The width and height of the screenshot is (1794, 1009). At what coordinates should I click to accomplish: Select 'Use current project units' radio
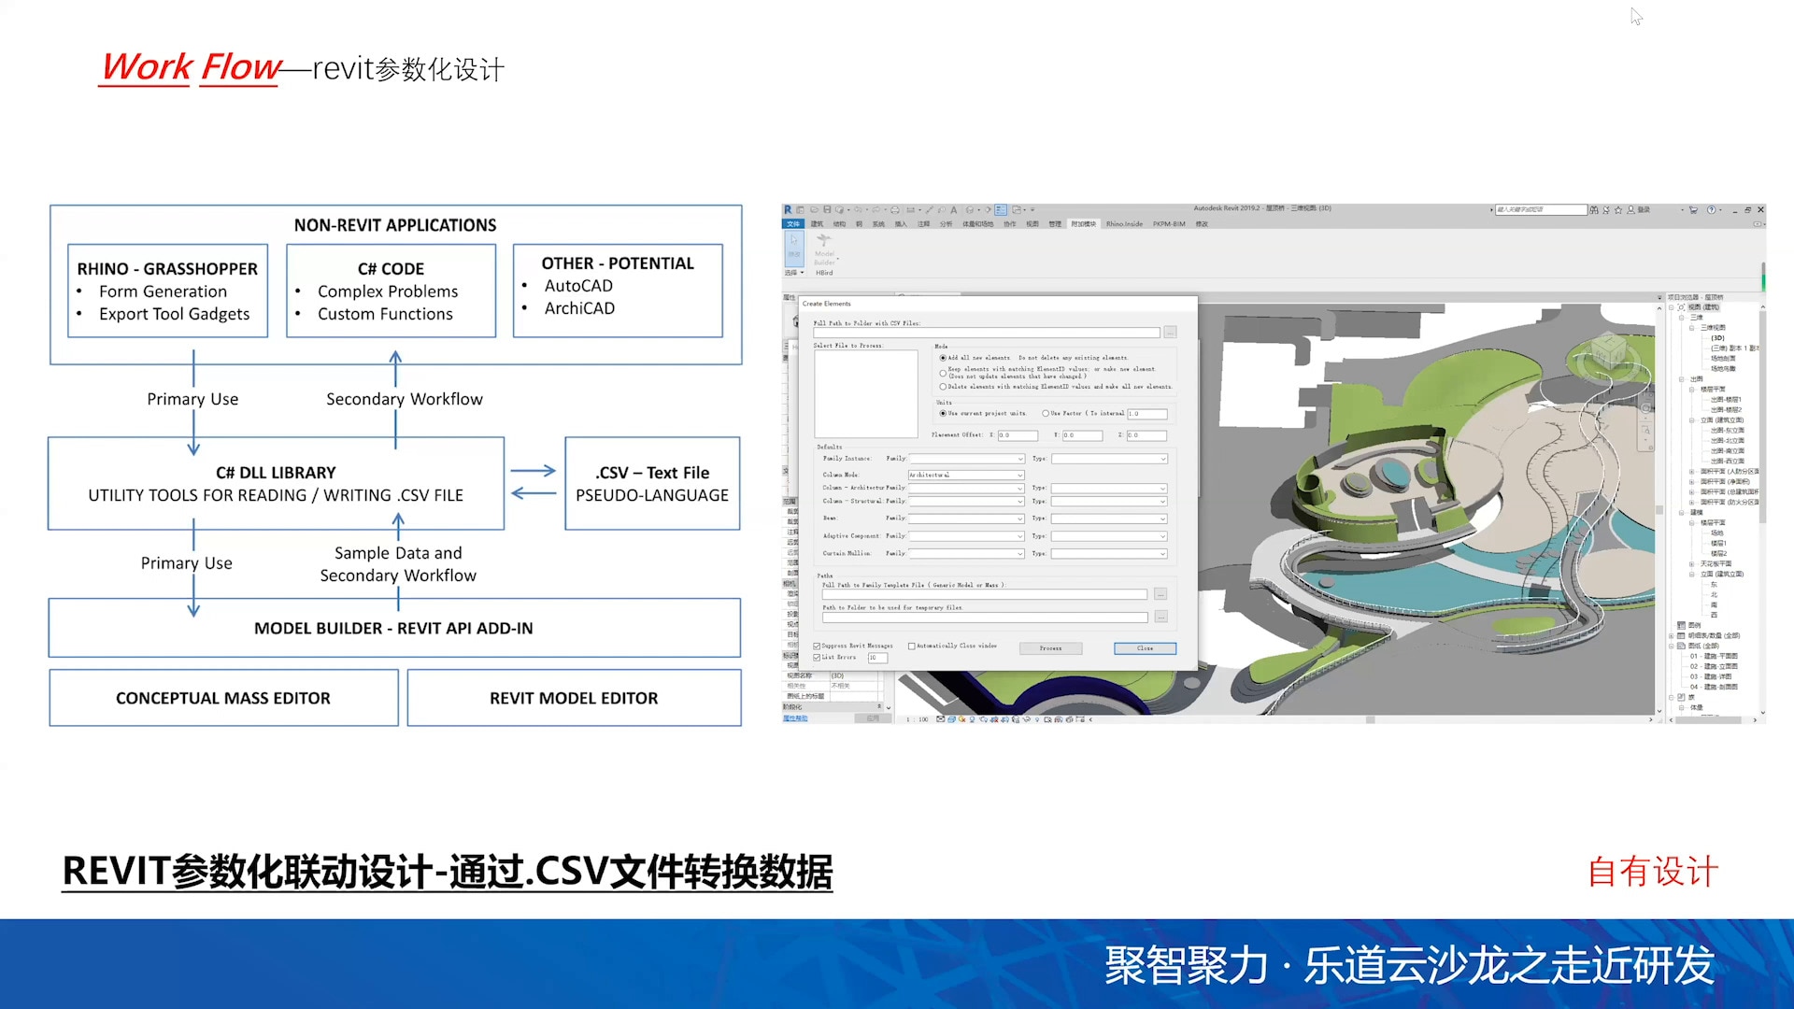(943, 413)
